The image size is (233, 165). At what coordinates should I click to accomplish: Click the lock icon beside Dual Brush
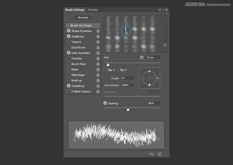tap(98, 47)
